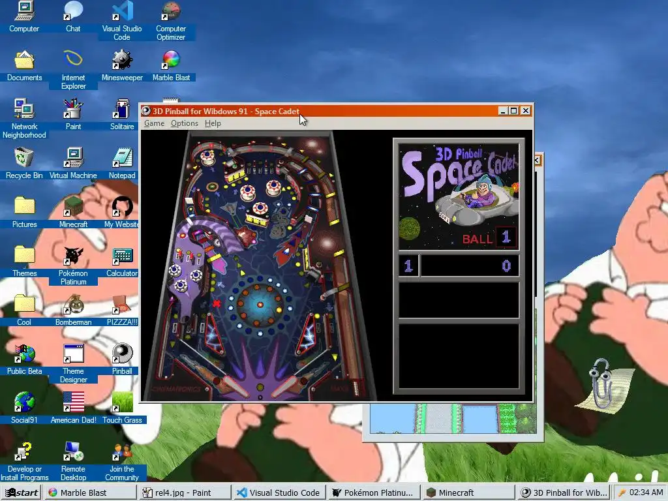Open the Game menu in 3D Pinball
The width and height of the screenshot is (668, 501).
(x=154, y=123)
